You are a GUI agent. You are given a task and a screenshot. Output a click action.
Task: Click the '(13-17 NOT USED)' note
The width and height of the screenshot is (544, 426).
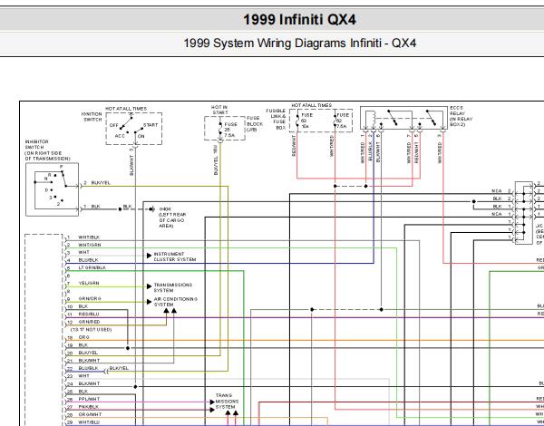tap(92, 330)
